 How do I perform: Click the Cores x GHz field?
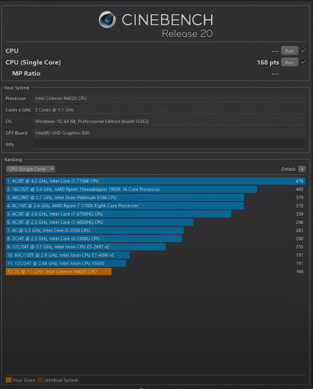click(x=169, y=110)
